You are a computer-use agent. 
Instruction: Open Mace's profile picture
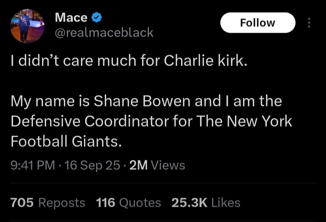click(x=27, y=26)
